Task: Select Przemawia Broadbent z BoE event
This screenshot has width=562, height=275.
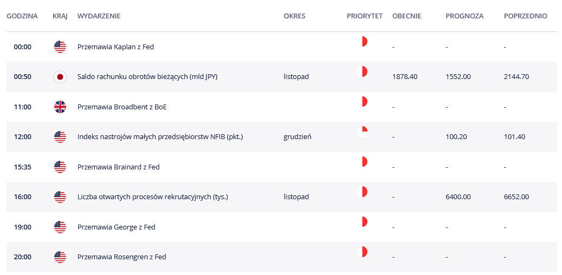Action: (122, 107)
